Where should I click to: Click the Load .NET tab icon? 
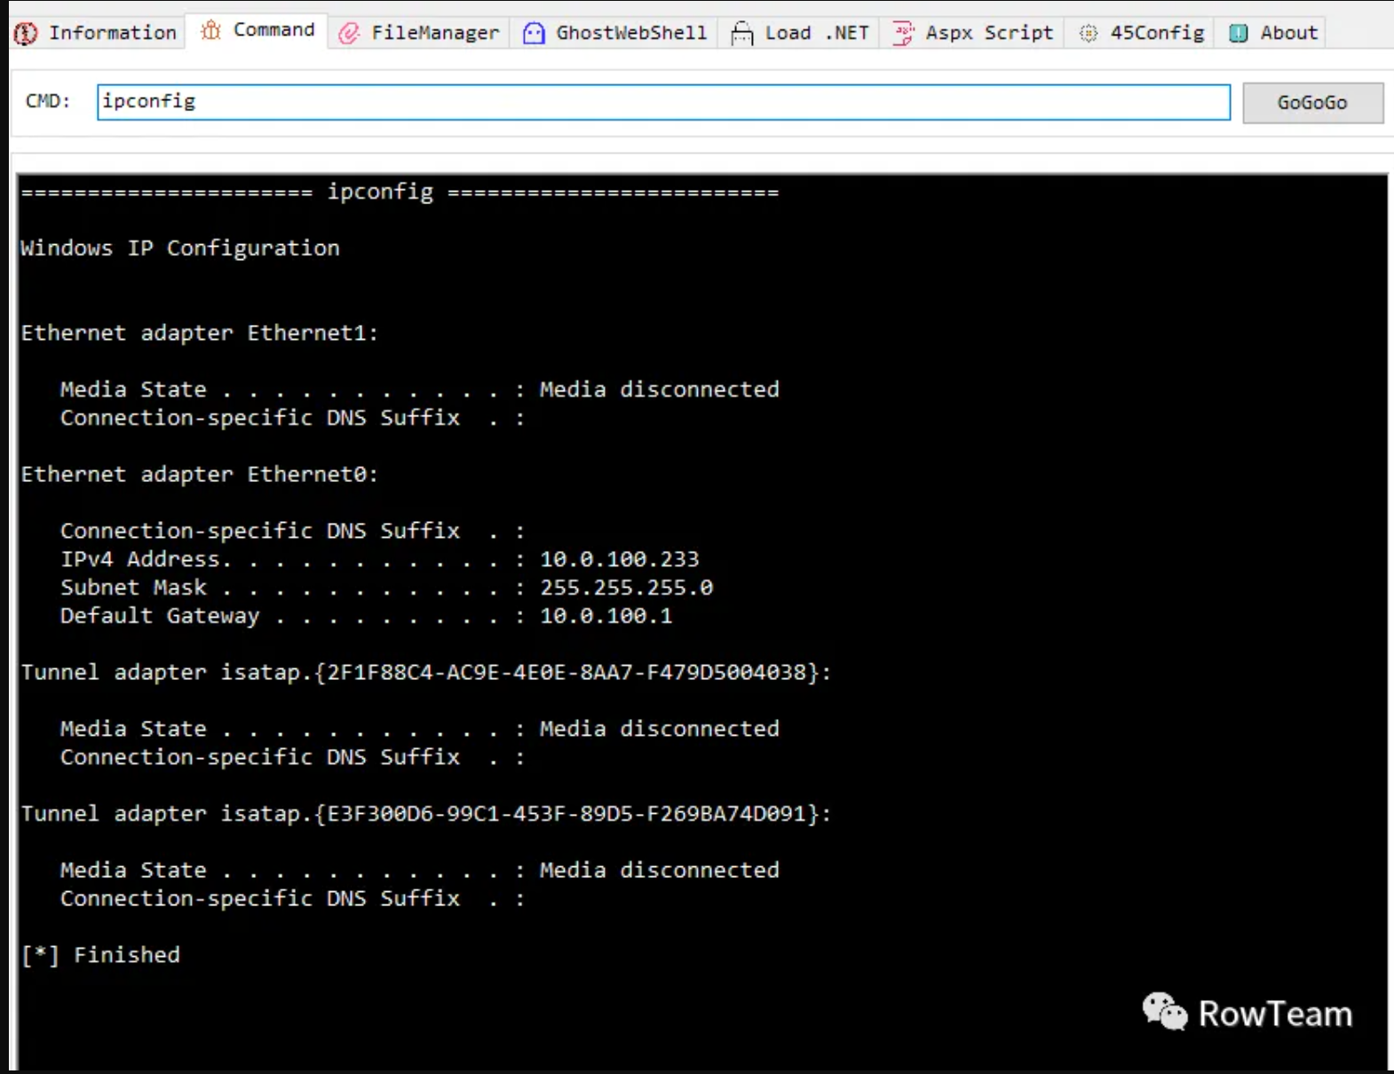[741, 33]
